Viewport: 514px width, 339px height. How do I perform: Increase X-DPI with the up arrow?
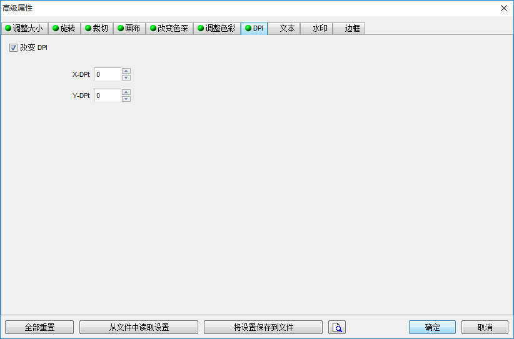point(126,71)
